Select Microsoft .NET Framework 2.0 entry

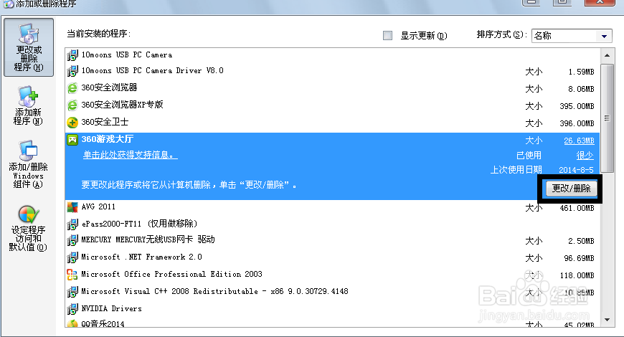click(x=332, y=257)
